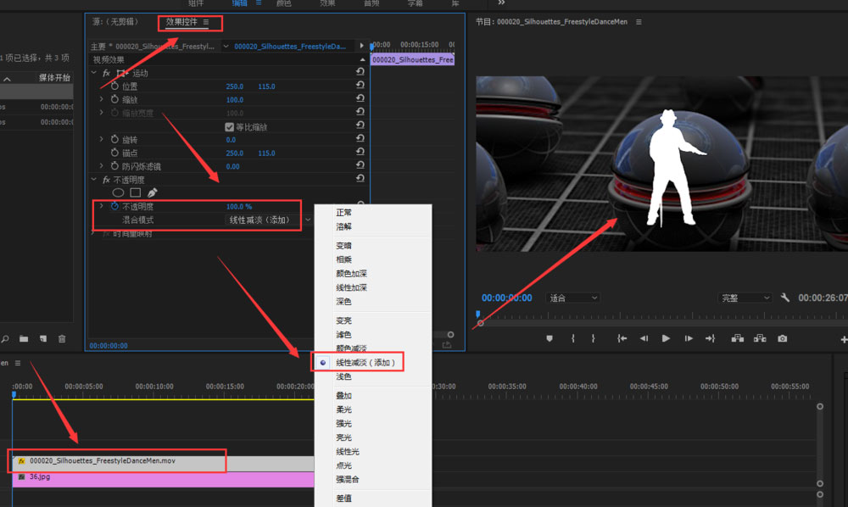Open the 适合 zoom level dropdown
This screenshot has width=848, height=507.
[x=573, y=298]
